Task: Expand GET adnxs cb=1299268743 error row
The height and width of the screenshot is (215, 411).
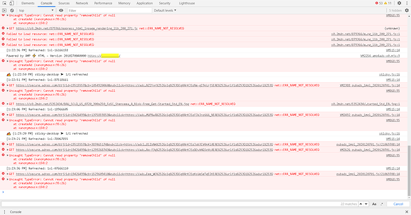Action: click(x=8, y=150)
